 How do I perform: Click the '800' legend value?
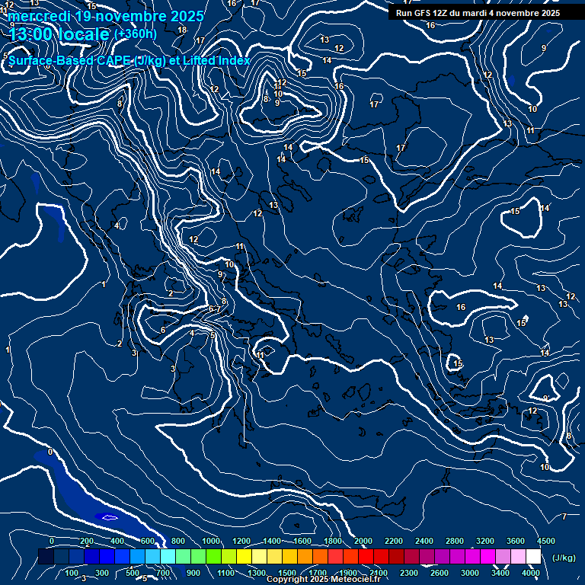pos(178,541)
